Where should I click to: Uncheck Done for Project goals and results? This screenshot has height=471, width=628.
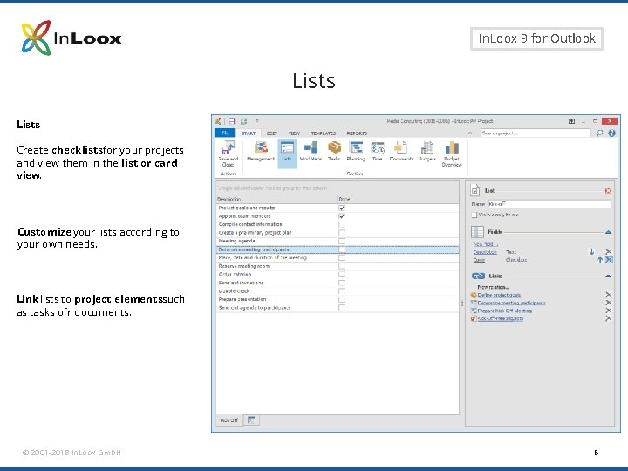(x=342, y=208)
